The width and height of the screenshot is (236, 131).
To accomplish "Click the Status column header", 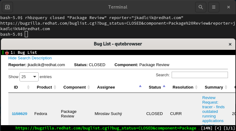I will point(155,87).
